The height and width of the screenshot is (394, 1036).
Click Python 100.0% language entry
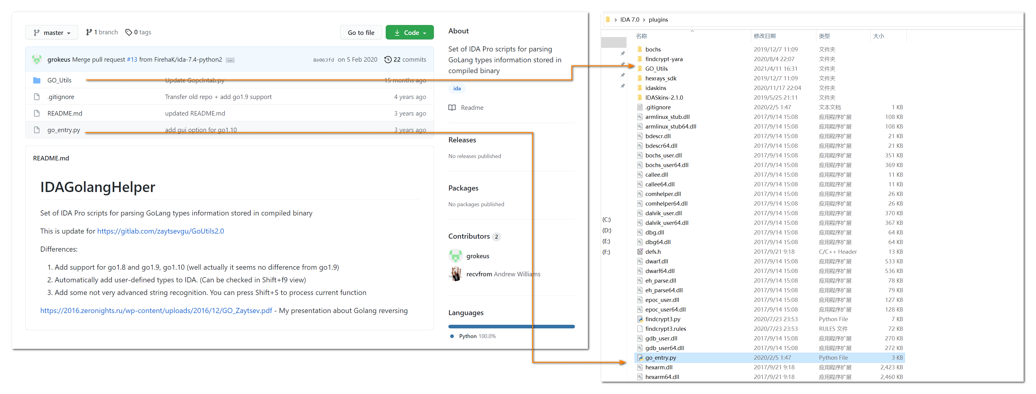(477, 336)
